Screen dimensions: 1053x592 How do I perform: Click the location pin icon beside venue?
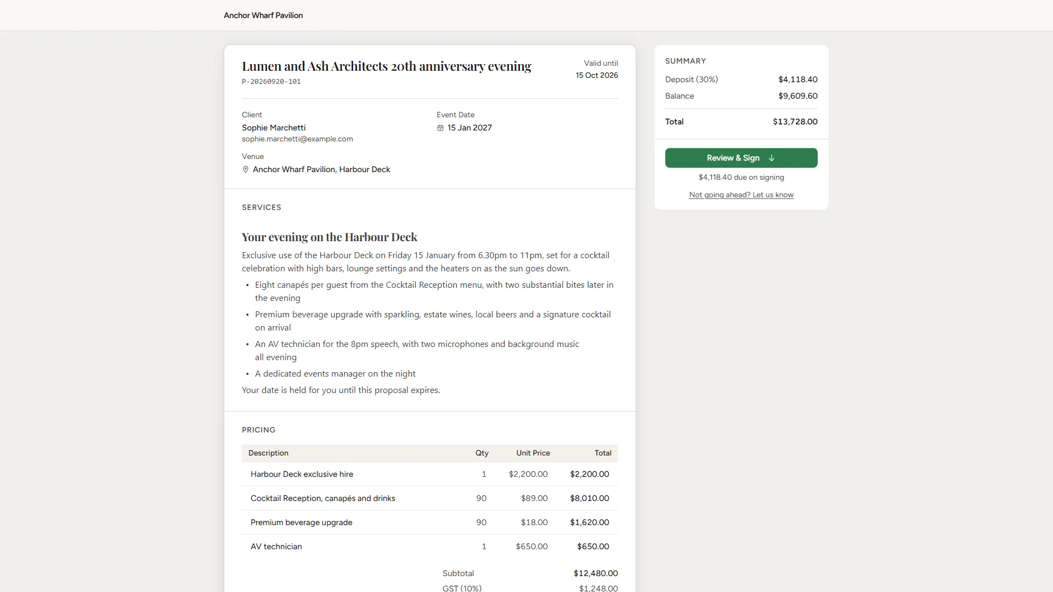click(x=246, y=169)
